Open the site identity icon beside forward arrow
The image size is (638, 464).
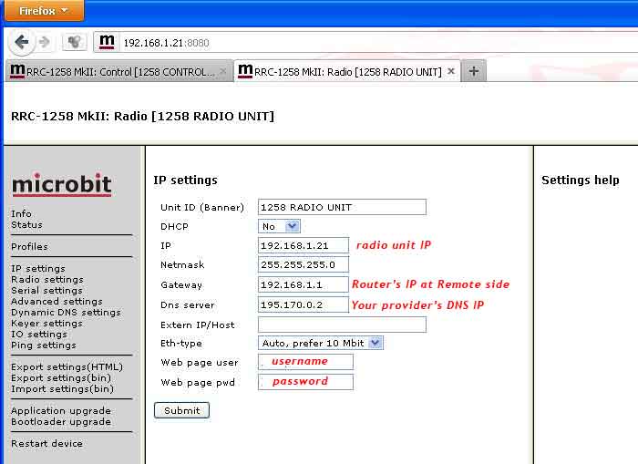click(x=74, y=42)
